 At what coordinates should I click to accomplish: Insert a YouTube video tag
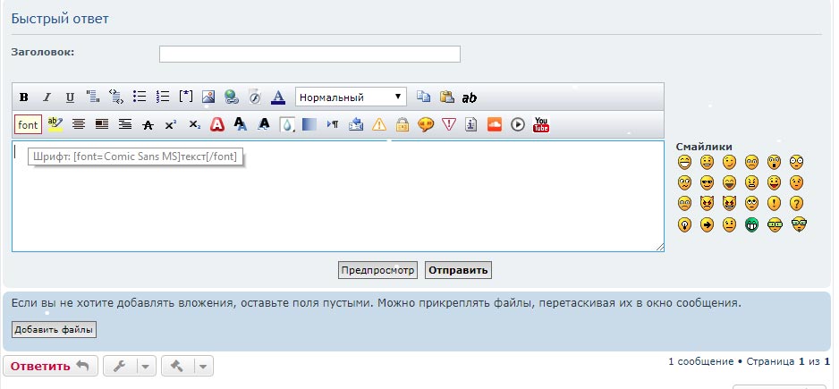pyautogui.click(x=541, y=125)
